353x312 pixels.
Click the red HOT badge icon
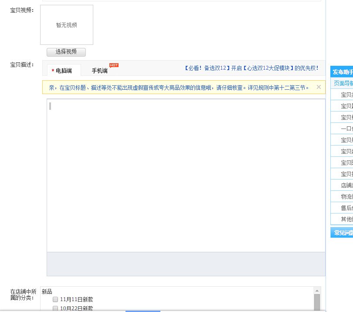coord(114,65)
